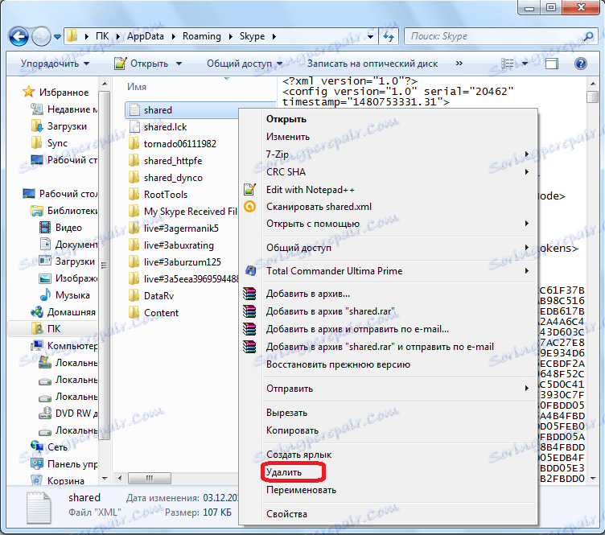Click Skype in the address breadcrumb

pyautogui.click(x=252, y=36)
